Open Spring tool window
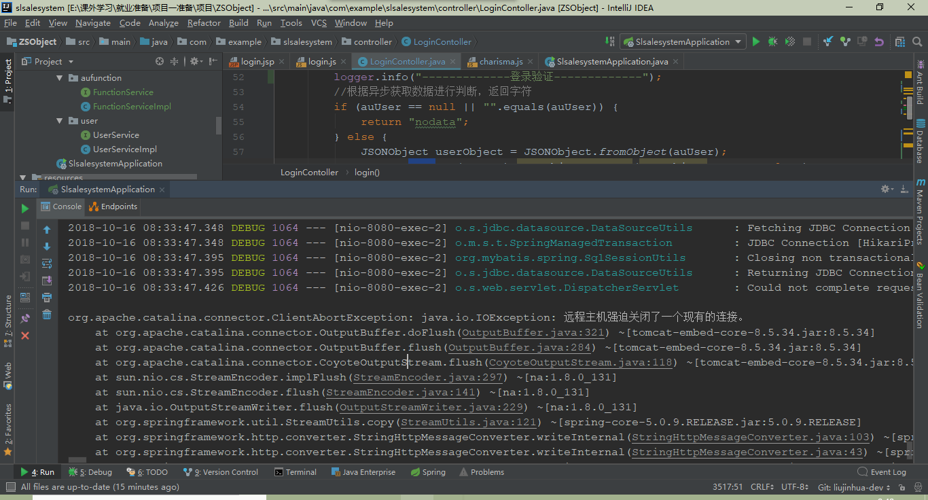 point(428,472)
